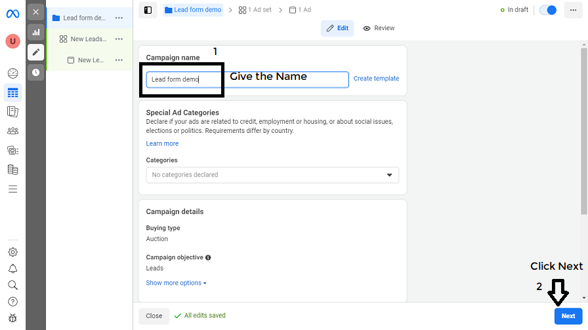
Task: Click the search magnifier icon
Action: (12, 285)
